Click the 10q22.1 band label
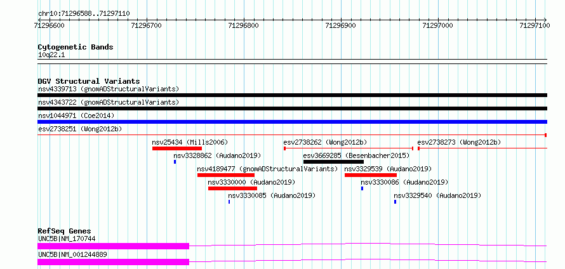 (x=51, y=55)
